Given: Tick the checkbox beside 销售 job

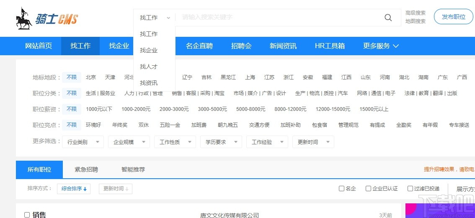Looking at the screenshot, I should point(27,215).
